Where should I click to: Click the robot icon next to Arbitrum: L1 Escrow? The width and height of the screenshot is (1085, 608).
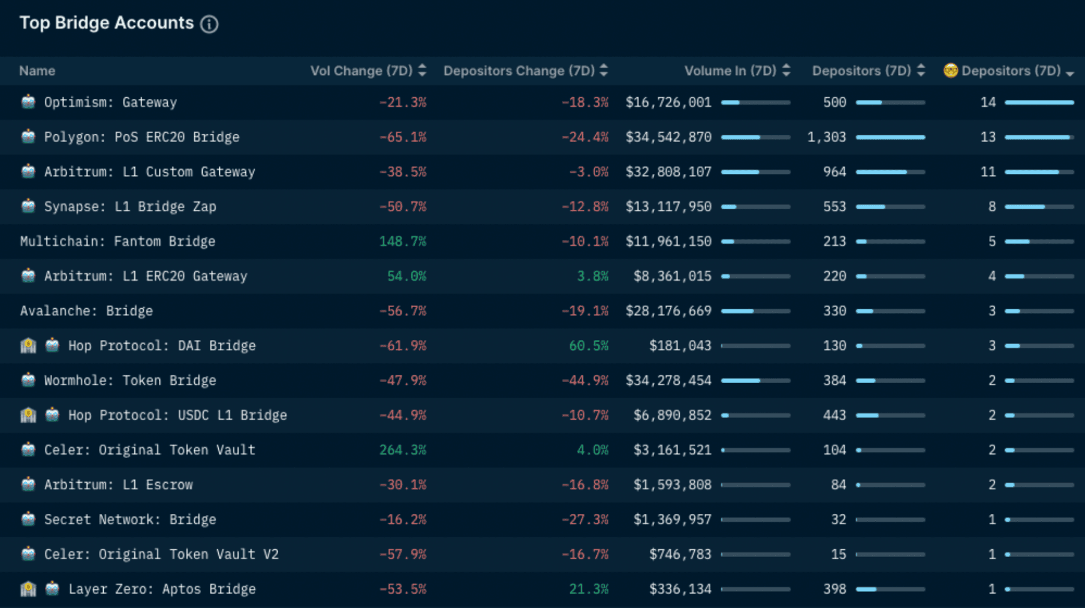28,484
